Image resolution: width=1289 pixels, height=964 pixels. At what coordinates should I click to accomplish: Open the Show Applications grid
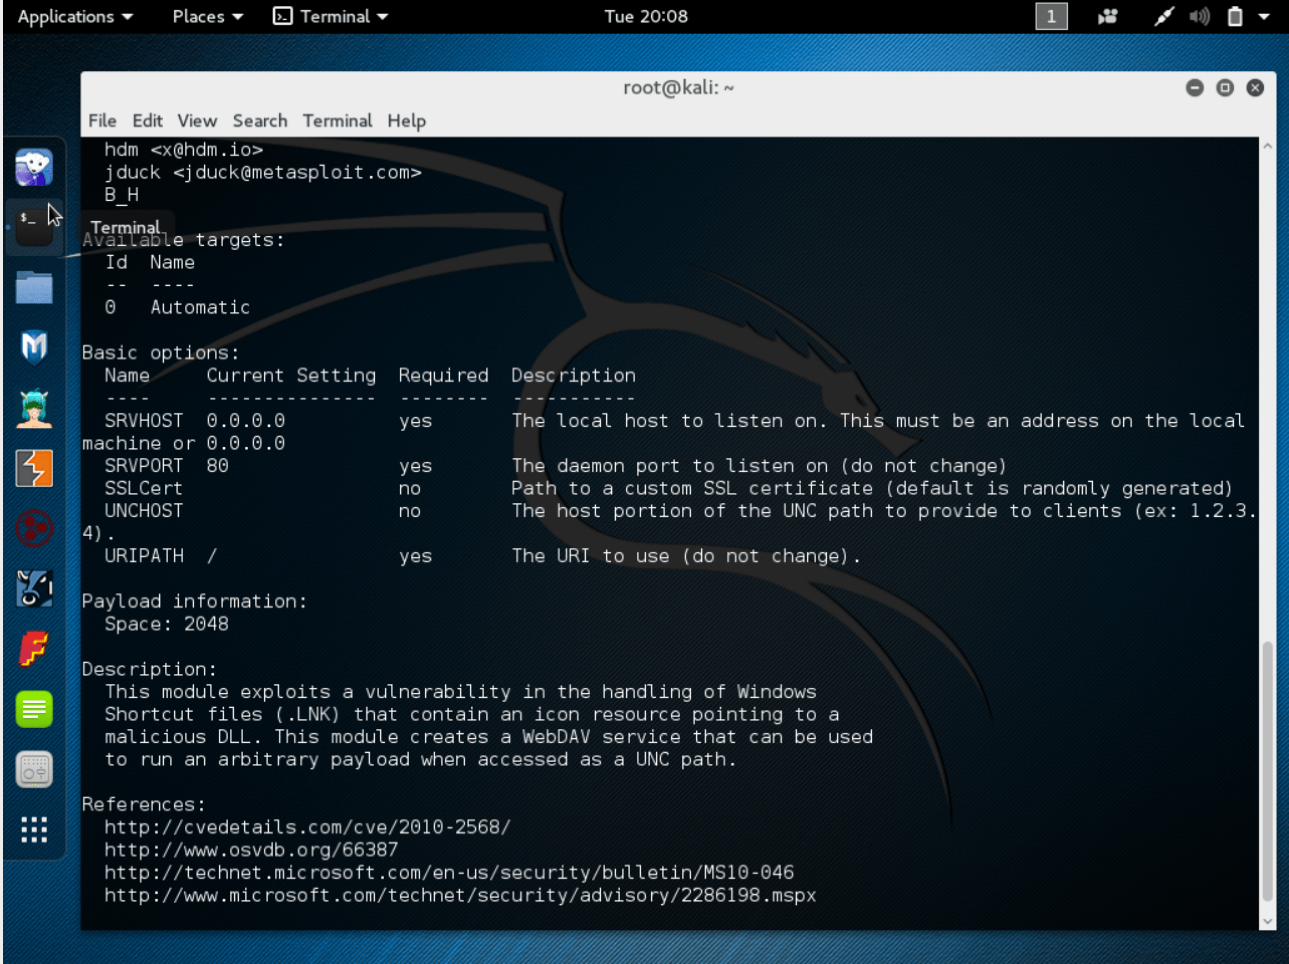tap(34, 830)
